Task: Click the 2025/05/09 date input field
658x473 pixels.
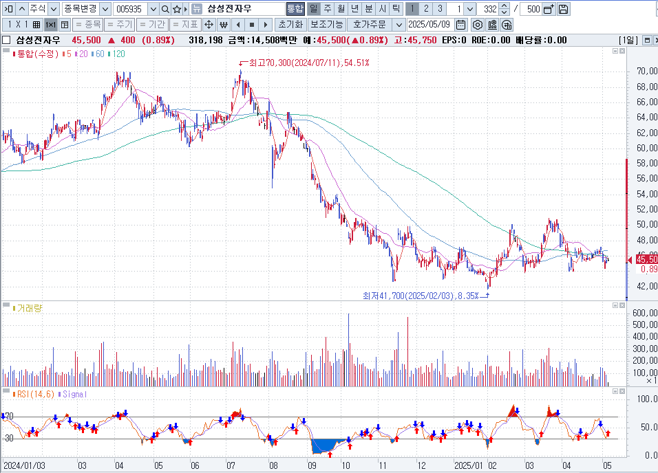Action: click(x=429, y=25)
